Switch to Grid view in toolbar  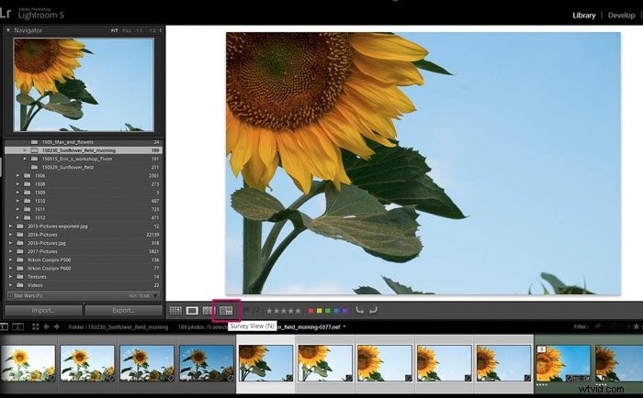[x=175, y=311]
